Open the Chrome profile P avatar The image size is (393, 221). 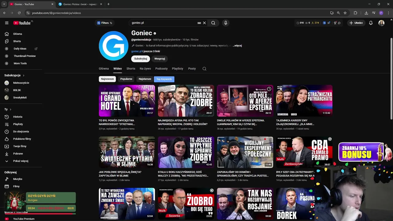(x=381, y=13)
